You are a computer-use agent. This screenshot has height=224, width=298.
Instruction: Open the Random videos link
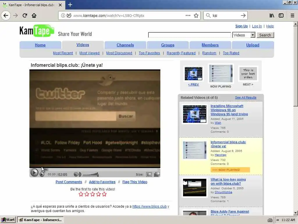pos(209,53)
